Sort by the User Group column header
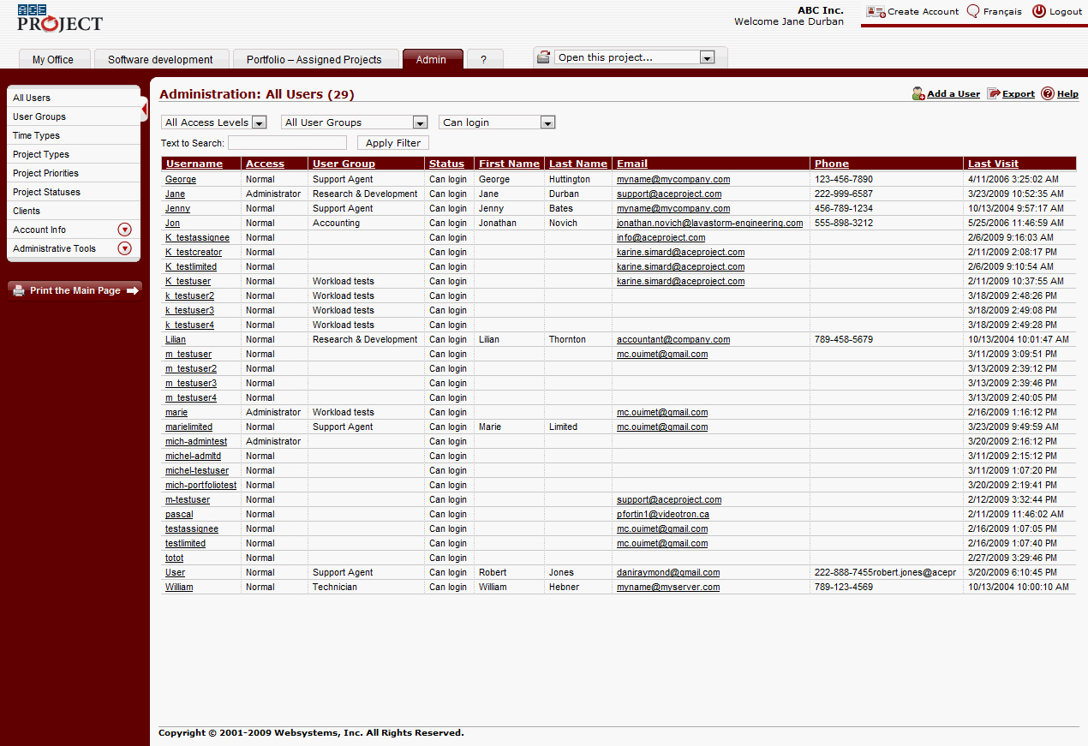This screenshot has height=746, width=1088. 344,164
